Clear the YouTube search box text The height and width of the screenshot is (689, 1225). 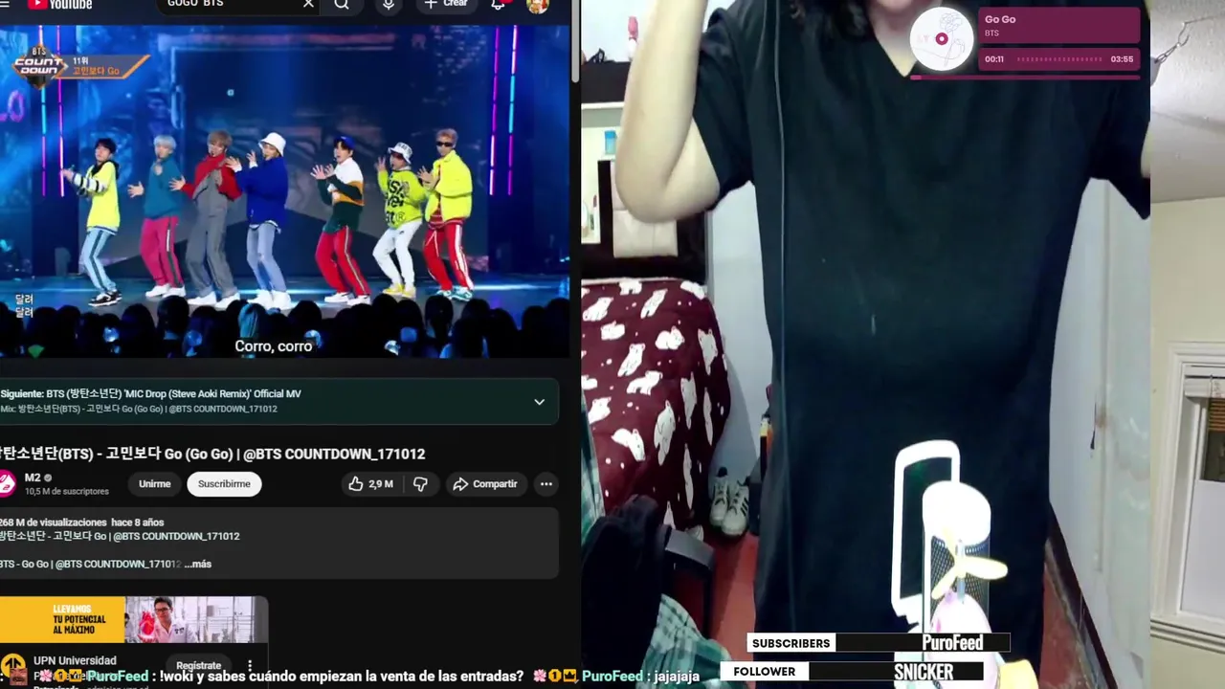308,4
